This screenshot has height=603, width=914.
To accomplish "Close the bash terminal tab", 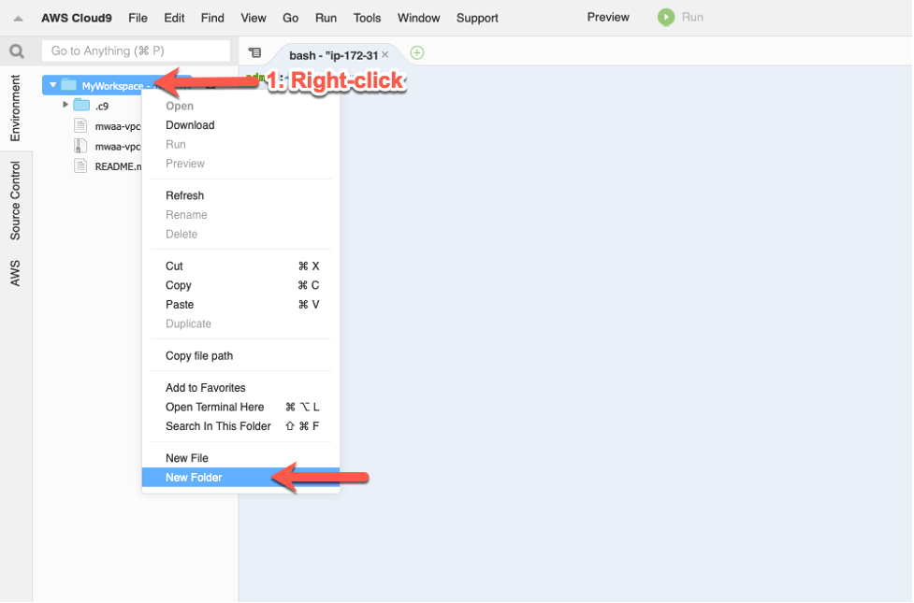I will tap(385, 55).
